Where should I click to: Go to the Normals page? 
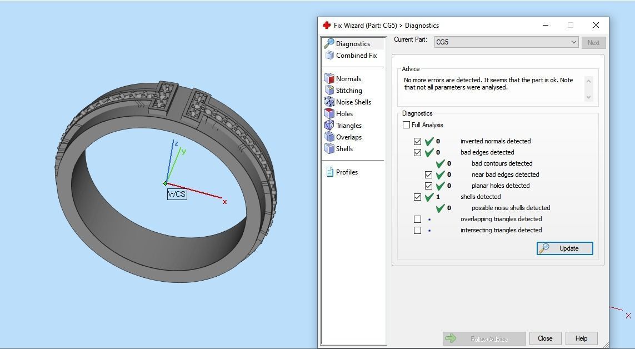click(348, 78)
